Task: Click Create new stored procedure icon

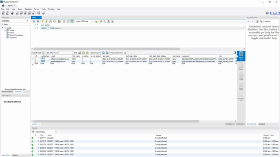Action: (x=30, y=13)
